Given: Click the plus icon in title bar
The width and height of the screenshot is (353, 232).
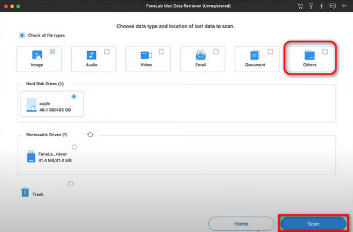Looking at the screenshot, I should tap(344, 6).
